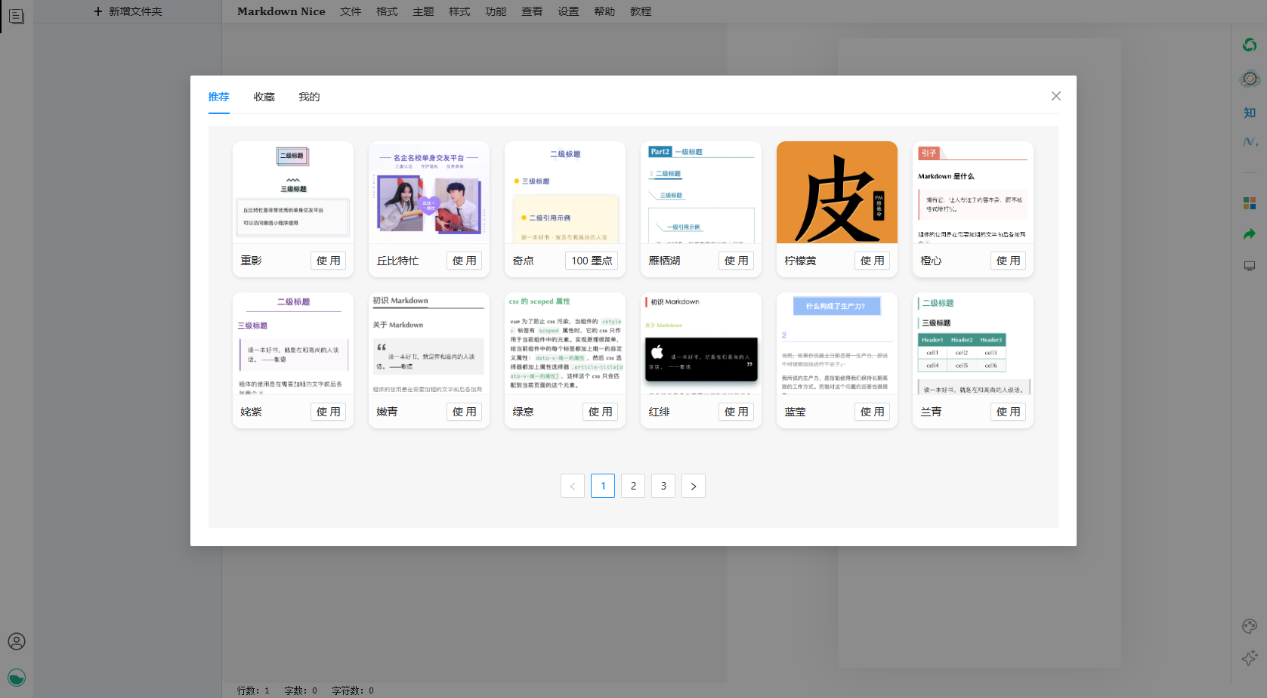
Task: Apply the 柠檬黄 theme with 使用 button
Action: (872, 261)
